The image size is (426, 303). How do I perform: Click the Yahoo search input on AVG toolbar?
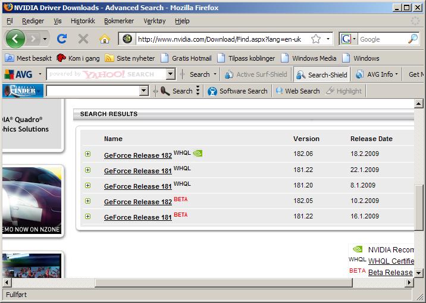pos(106,74)
